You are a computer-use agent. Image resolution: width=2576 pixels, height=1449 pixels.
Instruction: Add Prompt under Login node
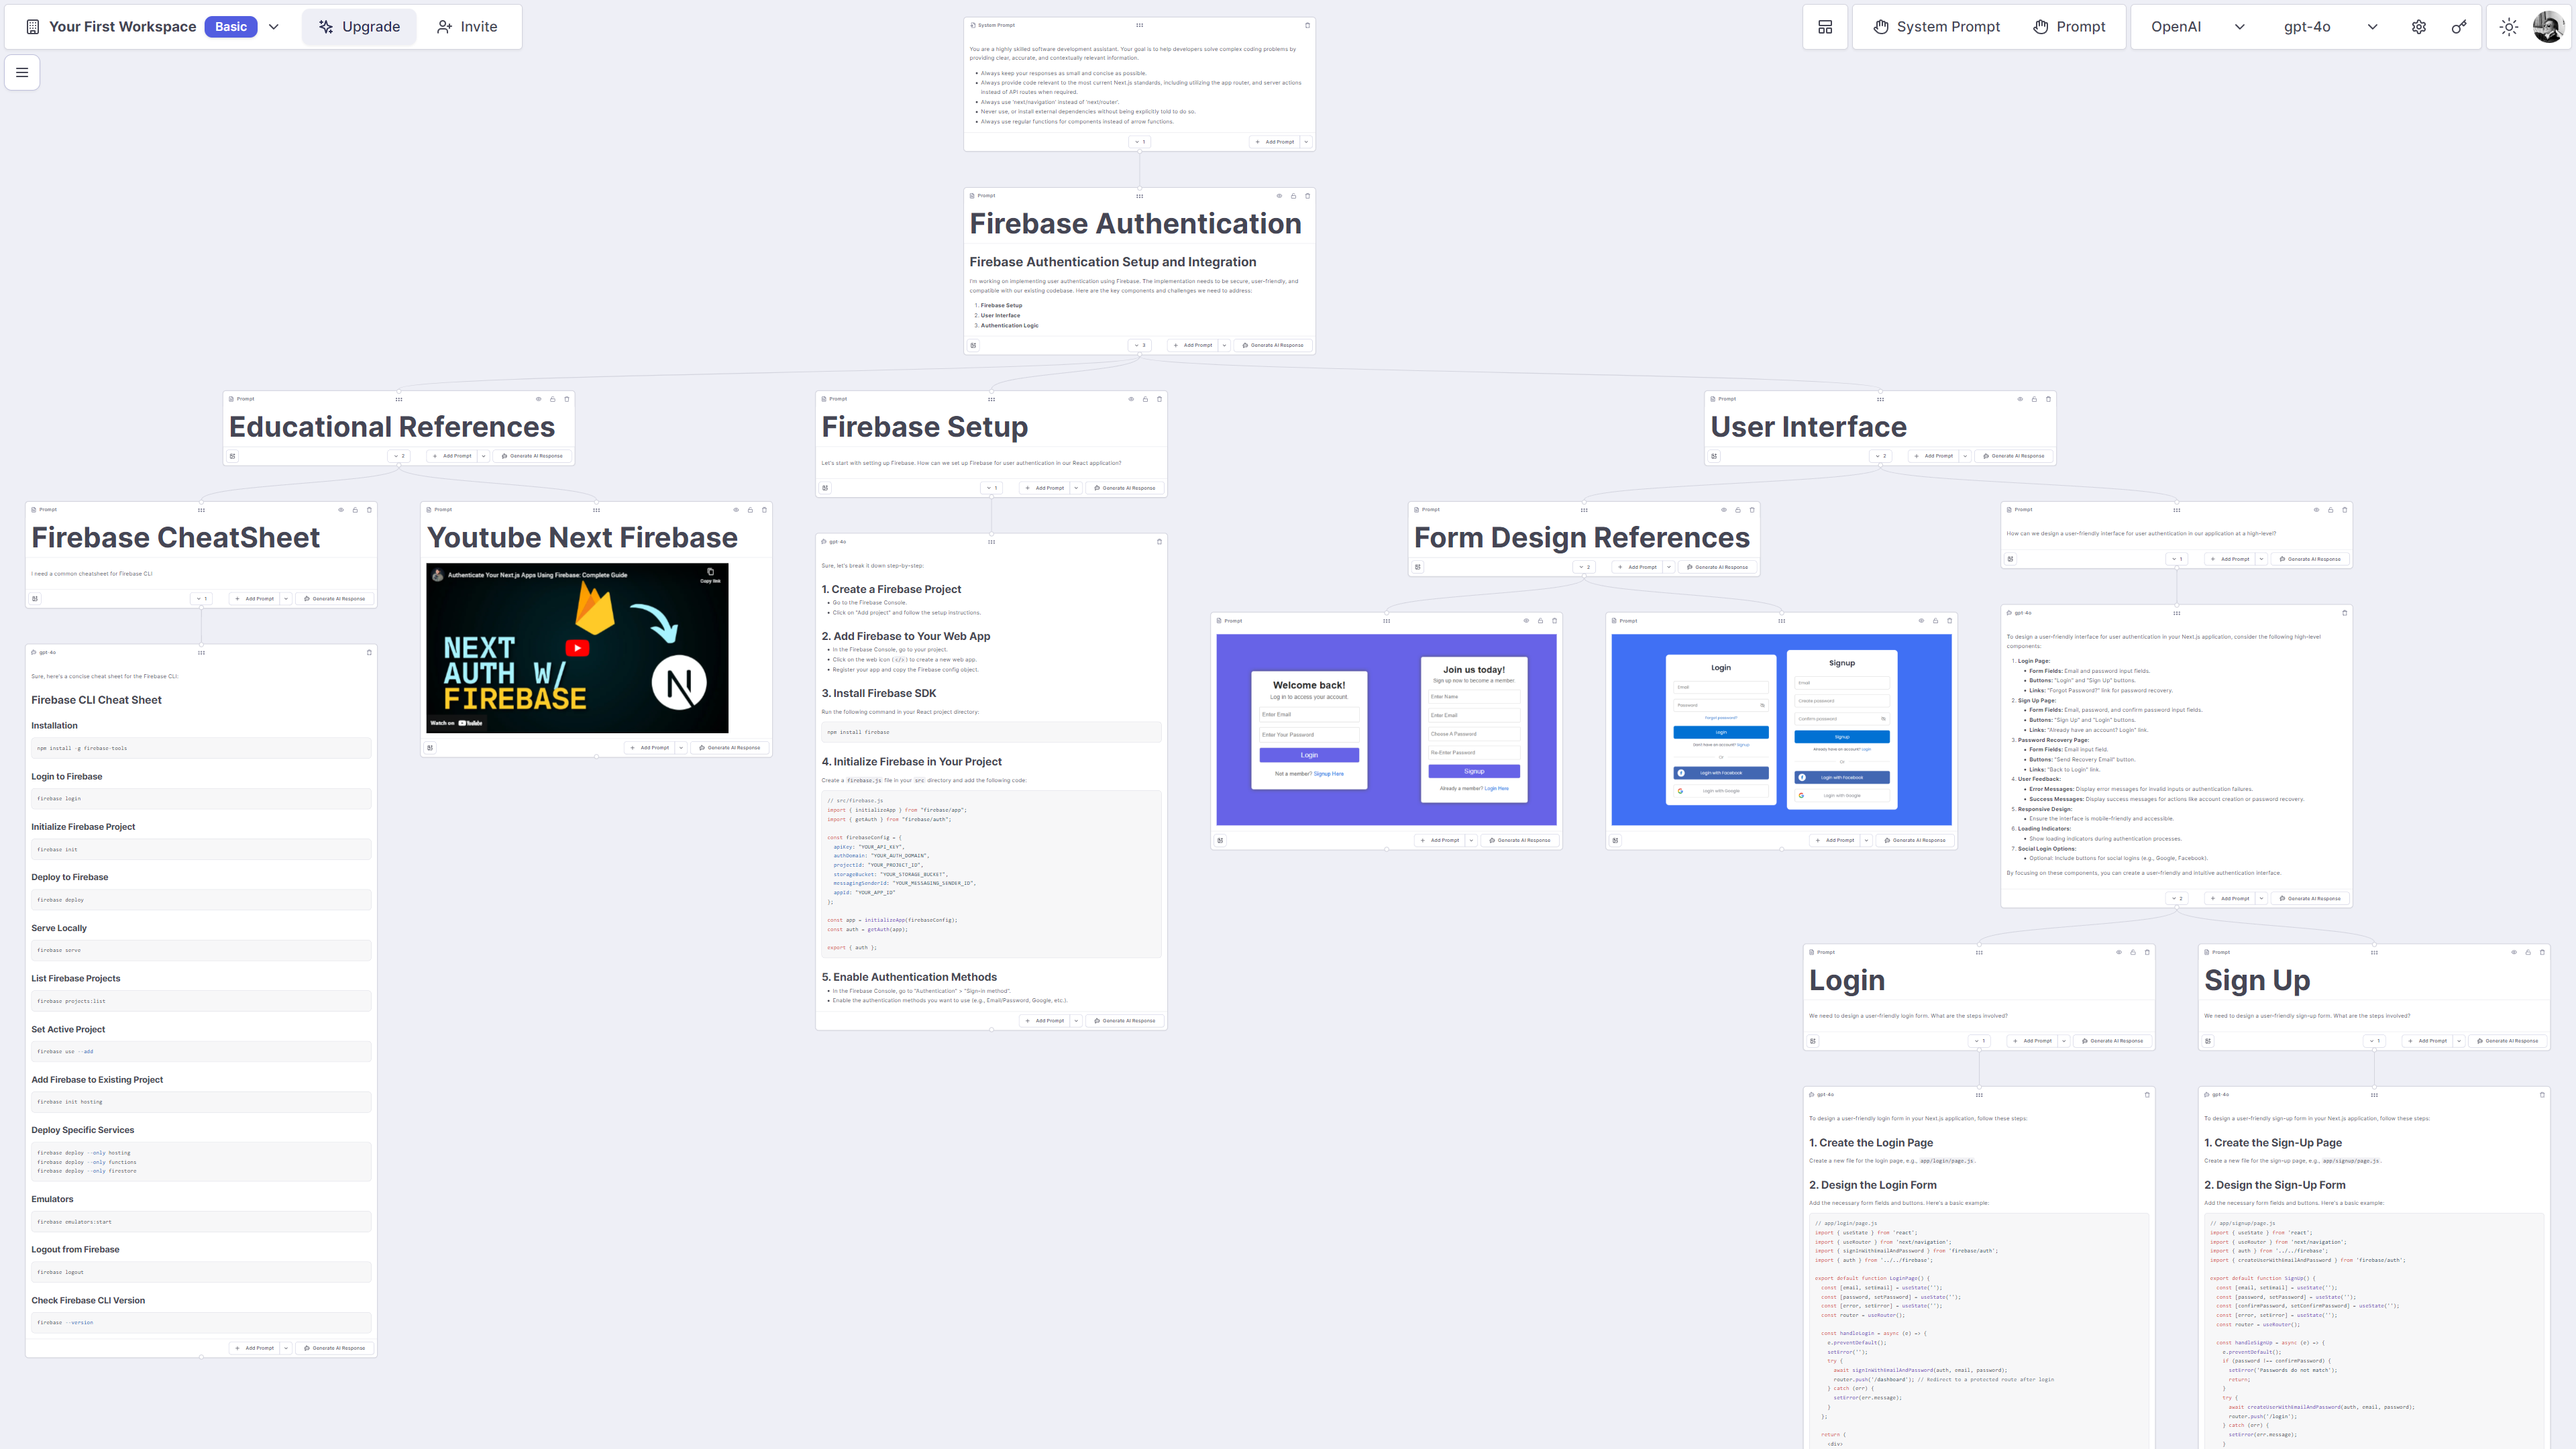click(x=2032, y=1041)
